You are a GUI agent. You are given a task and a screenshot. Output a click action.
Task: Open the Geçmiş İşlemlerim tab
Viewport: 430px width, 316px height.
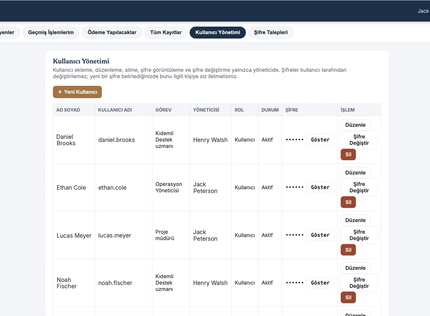coord(51,32)
